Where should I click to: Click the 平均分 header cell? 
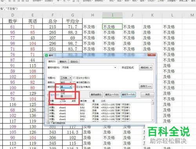73,21
